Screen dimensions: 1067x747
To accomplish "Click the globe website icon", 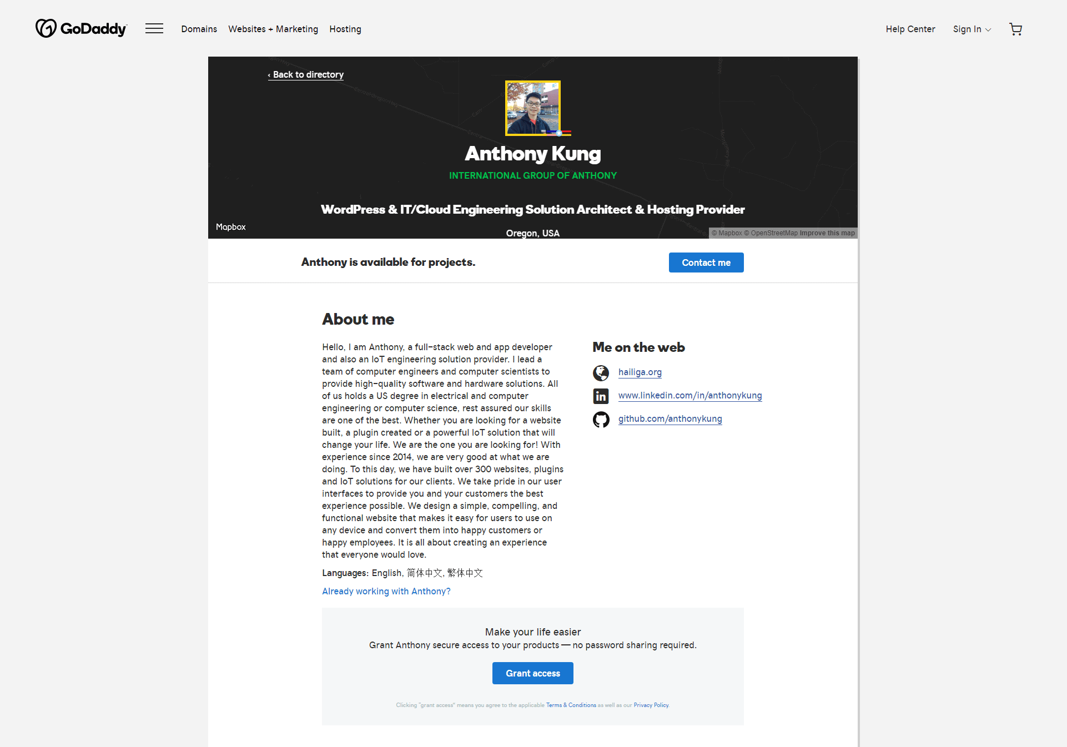I will [601, 373].
